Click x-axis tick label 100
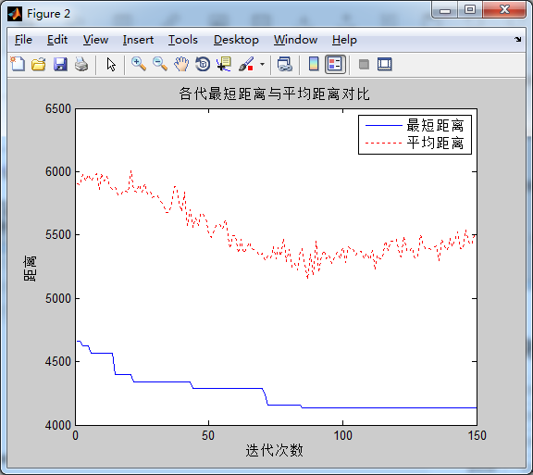Viewport: 533px width, 475px height. point(342,435)
